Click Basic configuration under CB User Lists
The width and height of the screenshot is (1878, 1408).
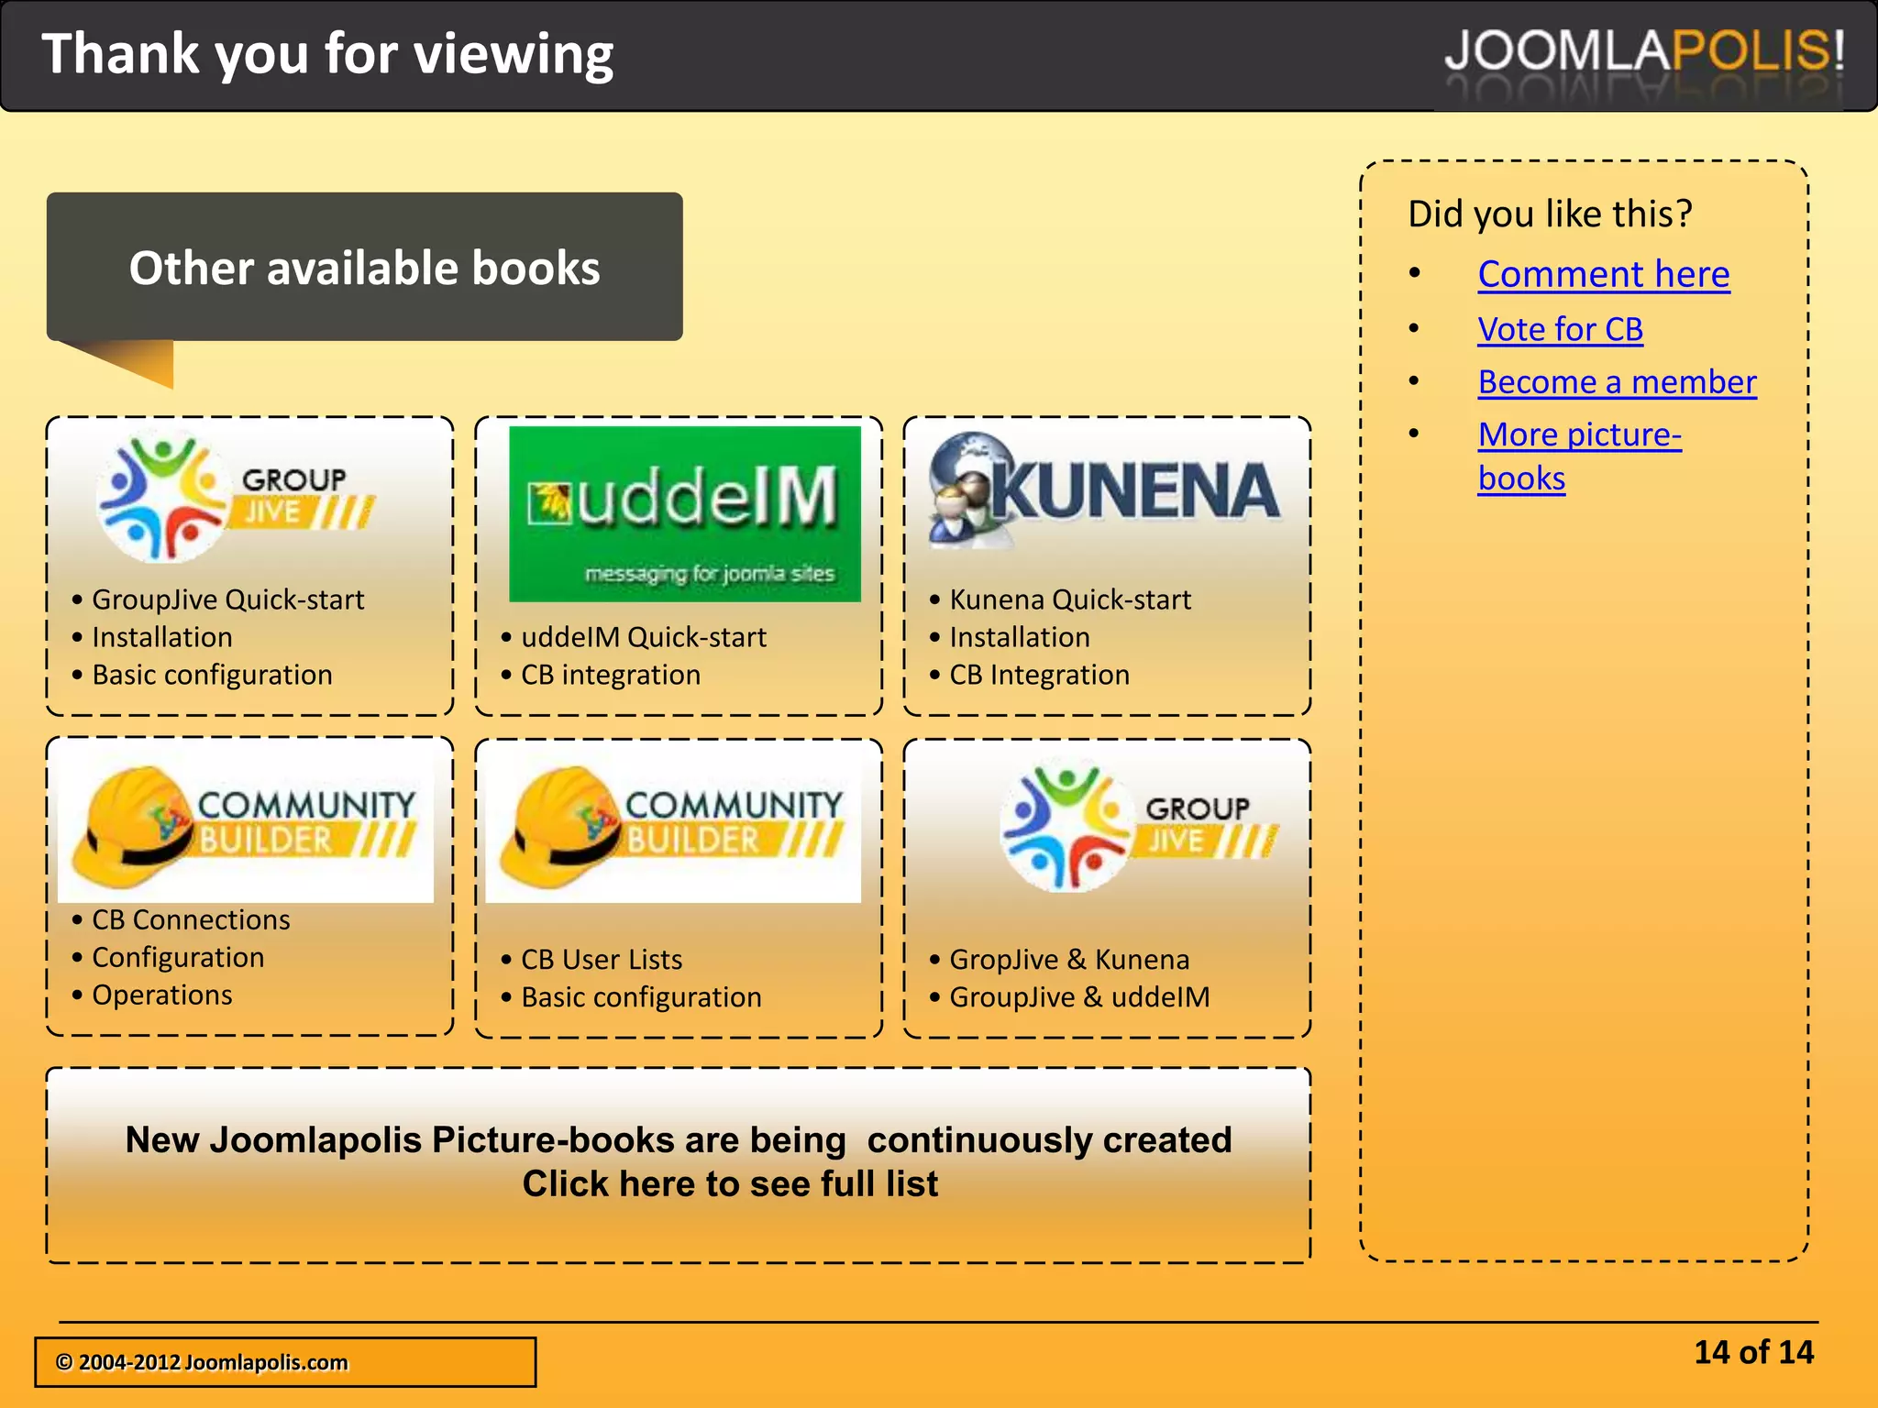(641, 997)
